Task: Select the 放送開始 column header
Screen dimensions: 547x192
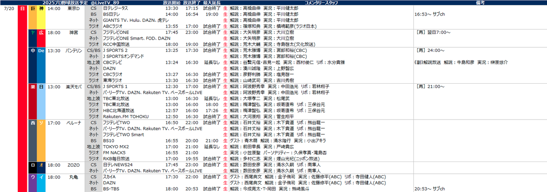Action: pyautogui.click(x=171, y=3)
